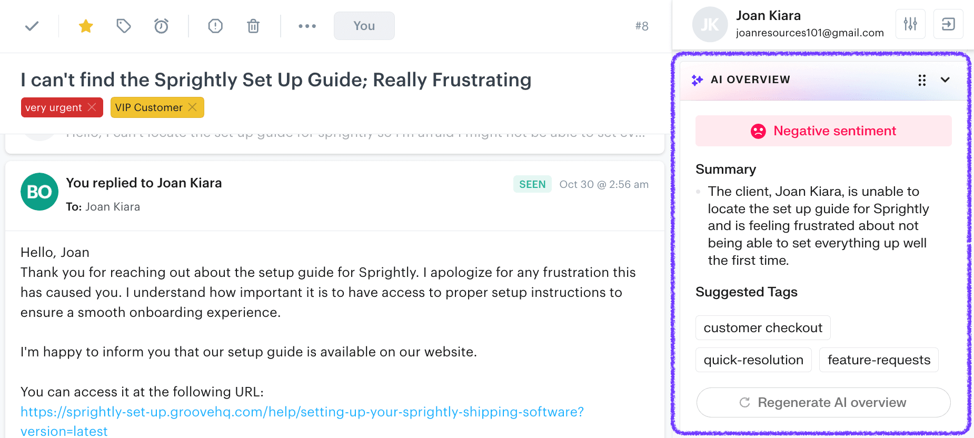Click Joan Kiara's JK avatar

pyautogui.click(x=710, y=24)
